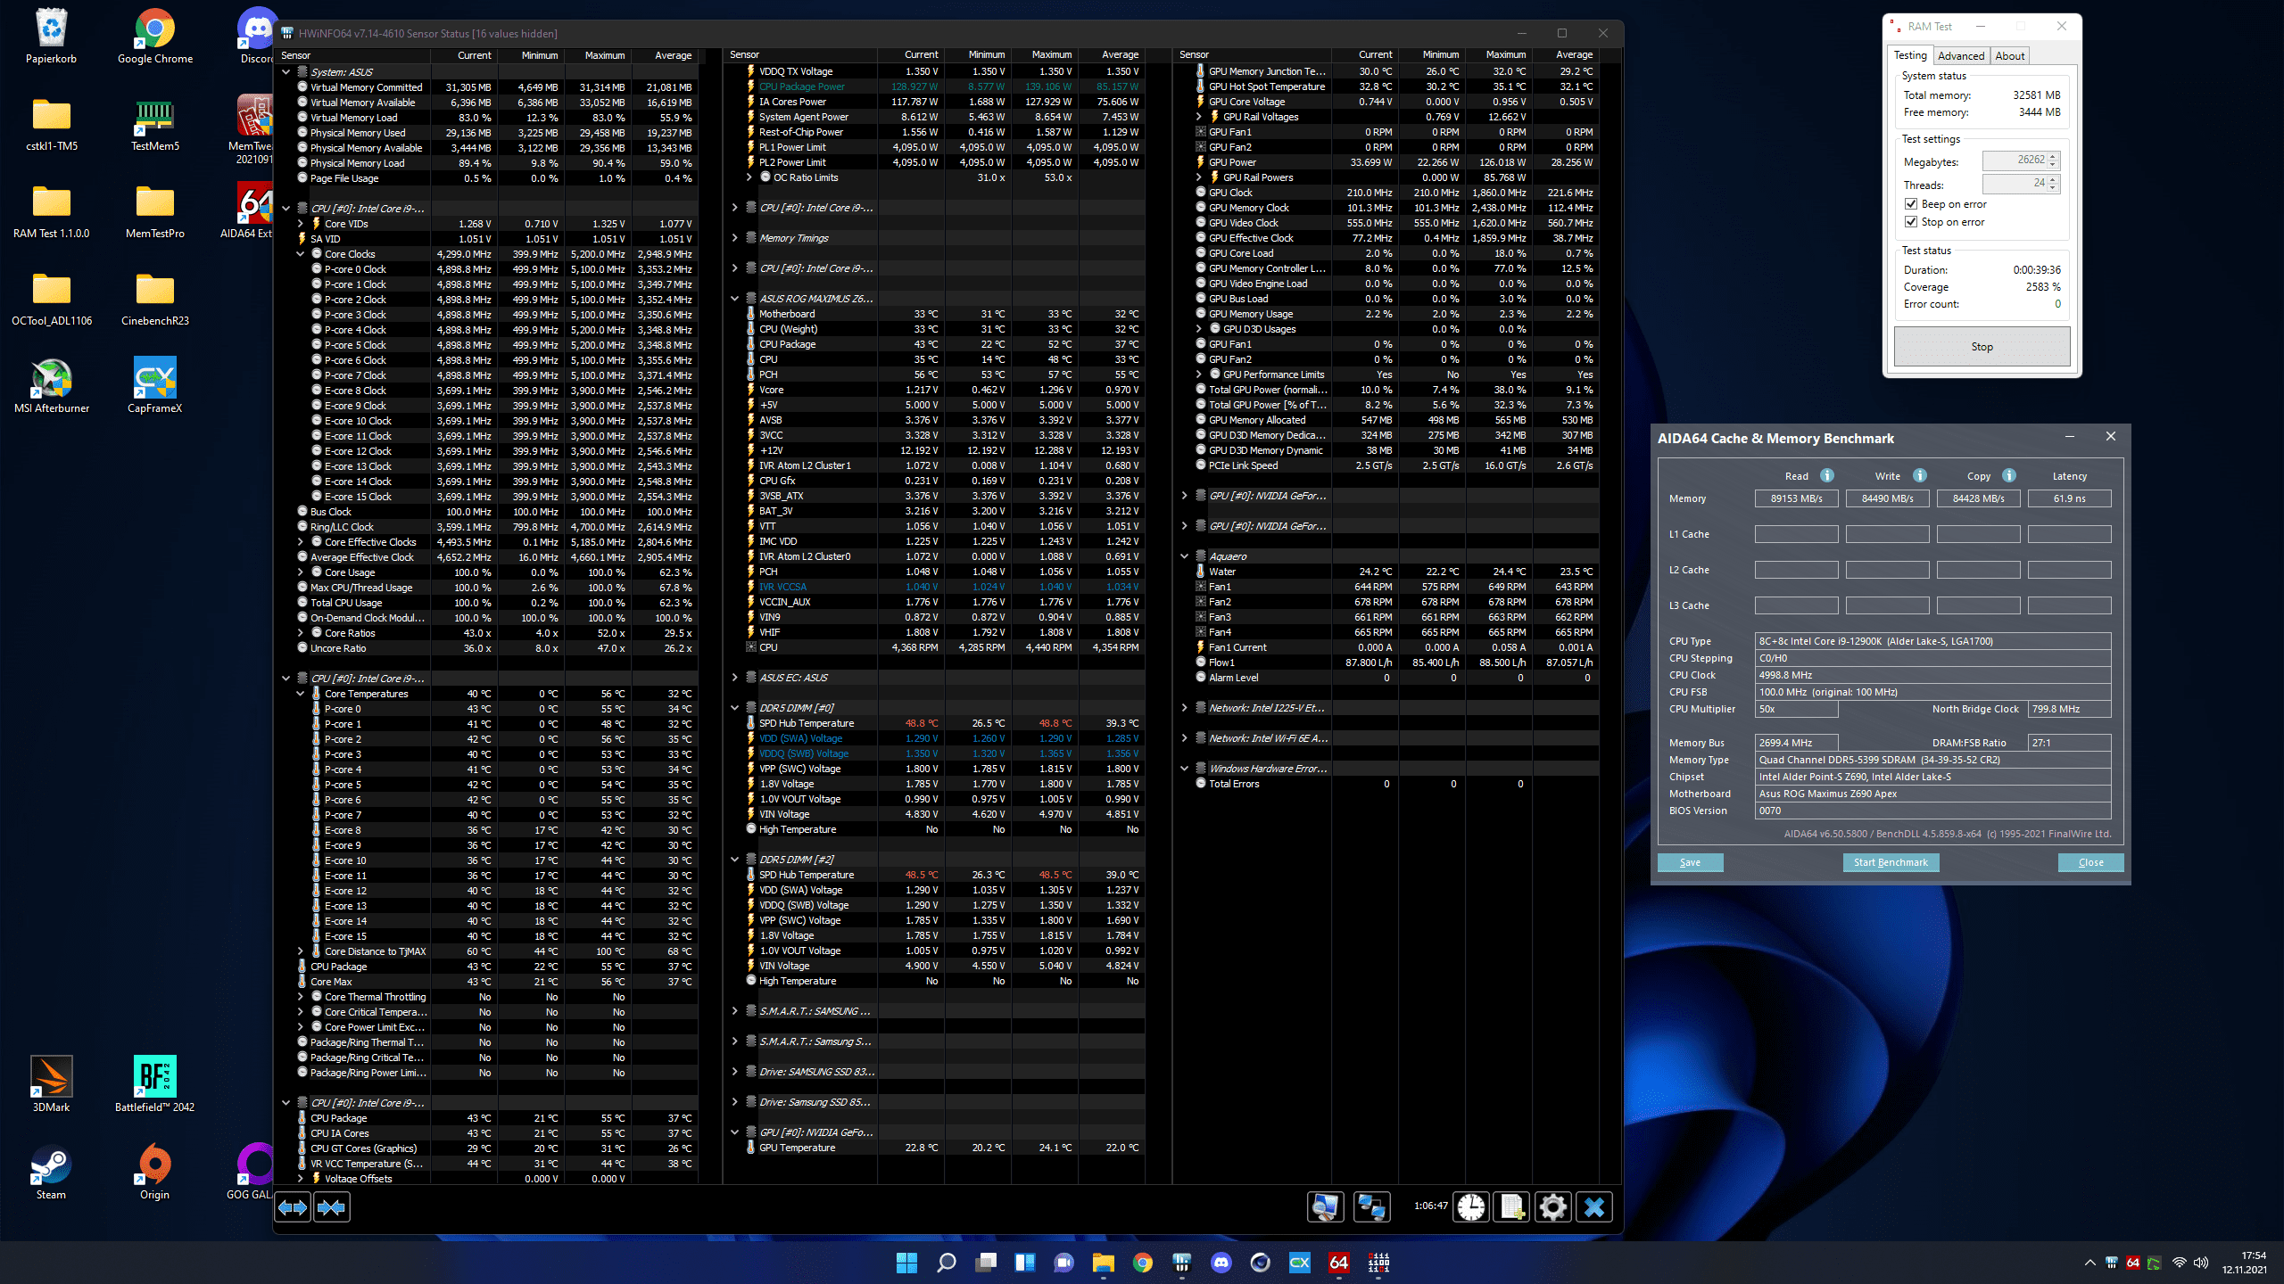Expand GPU Rail Voltages row
The width and height of the screenshot is (2284, 1284).
1199,117
